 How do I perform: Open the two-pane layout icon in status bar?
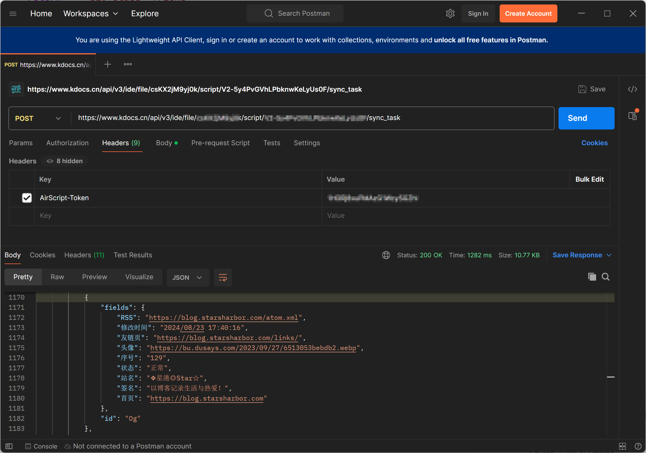622,446
